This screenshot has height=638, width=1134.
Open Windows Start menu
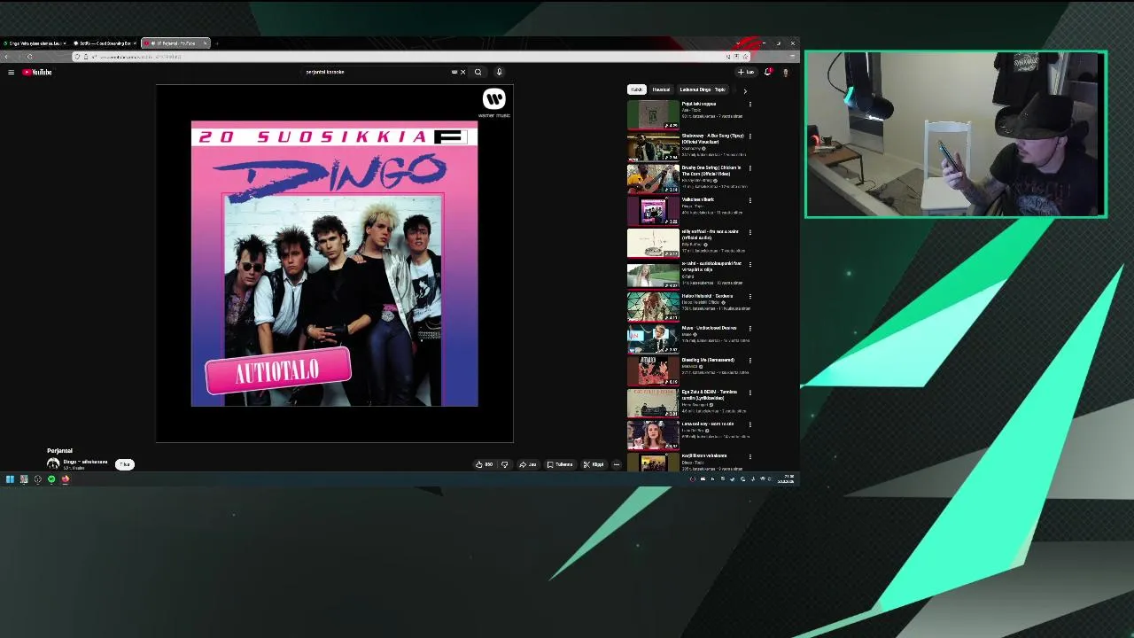click(10, 479)
